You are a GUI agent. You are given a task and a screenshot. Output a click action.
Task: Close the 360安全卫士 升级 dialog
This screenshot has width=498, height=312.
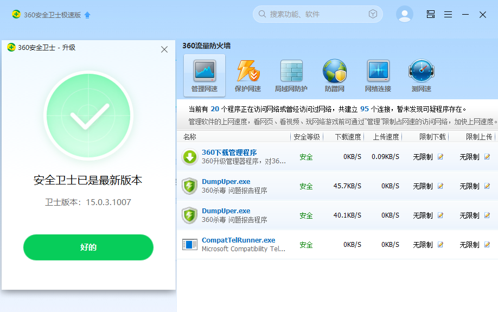click(x=164, y=49)
